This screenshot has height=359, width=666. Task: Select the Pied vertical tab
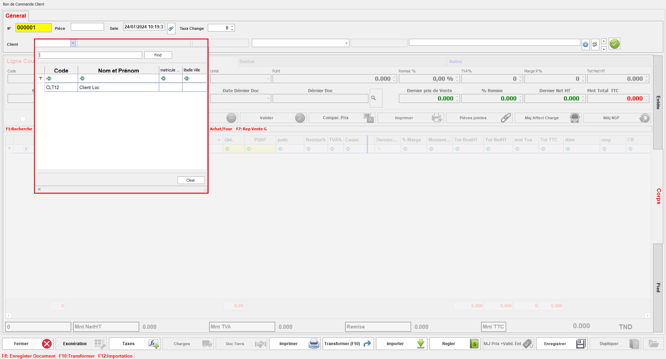click(x=658, y=288)
